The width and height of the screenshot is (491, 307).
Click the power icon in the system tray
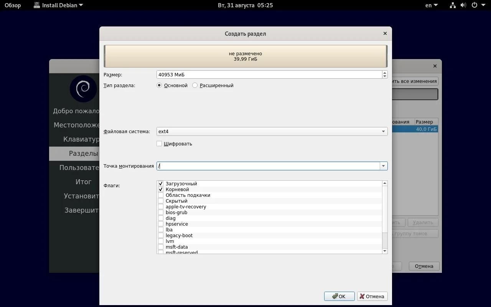(475, 5)
